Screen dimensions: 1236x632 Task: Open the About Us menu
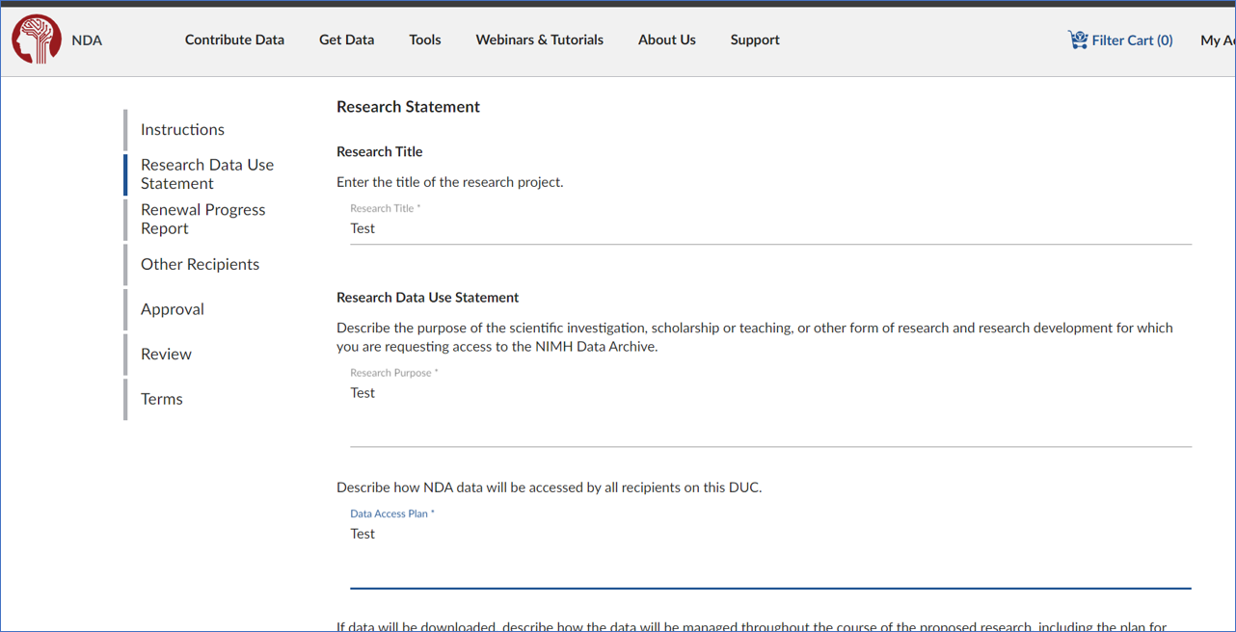[x=667, y=39]
